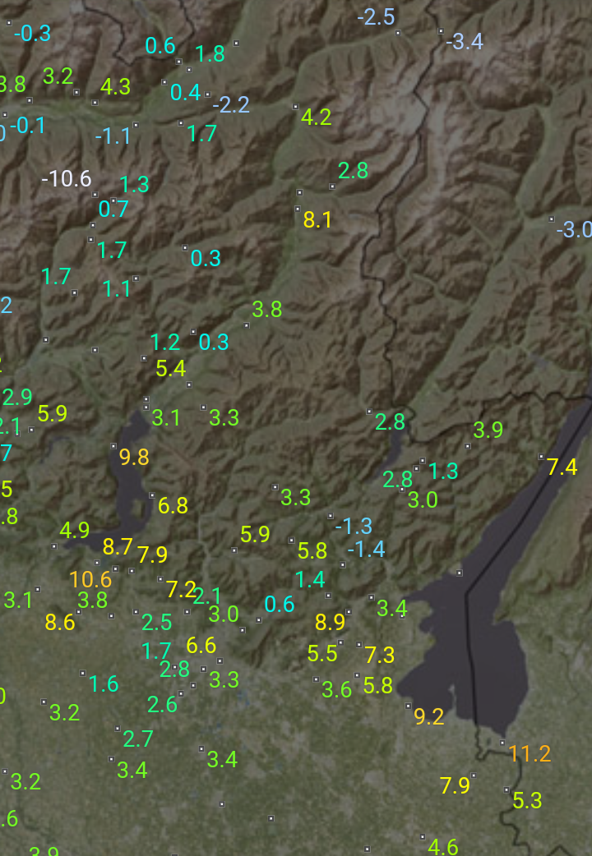This screenshot has width=592, height=856.
Task: Click the station marker beside the 9.8 reading
Action: [113, 445]
